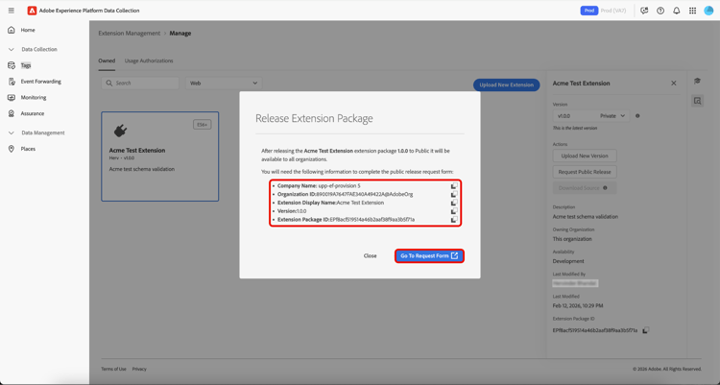Click the Adobe logo in header
720x385 pixels.
click(32, 11)
